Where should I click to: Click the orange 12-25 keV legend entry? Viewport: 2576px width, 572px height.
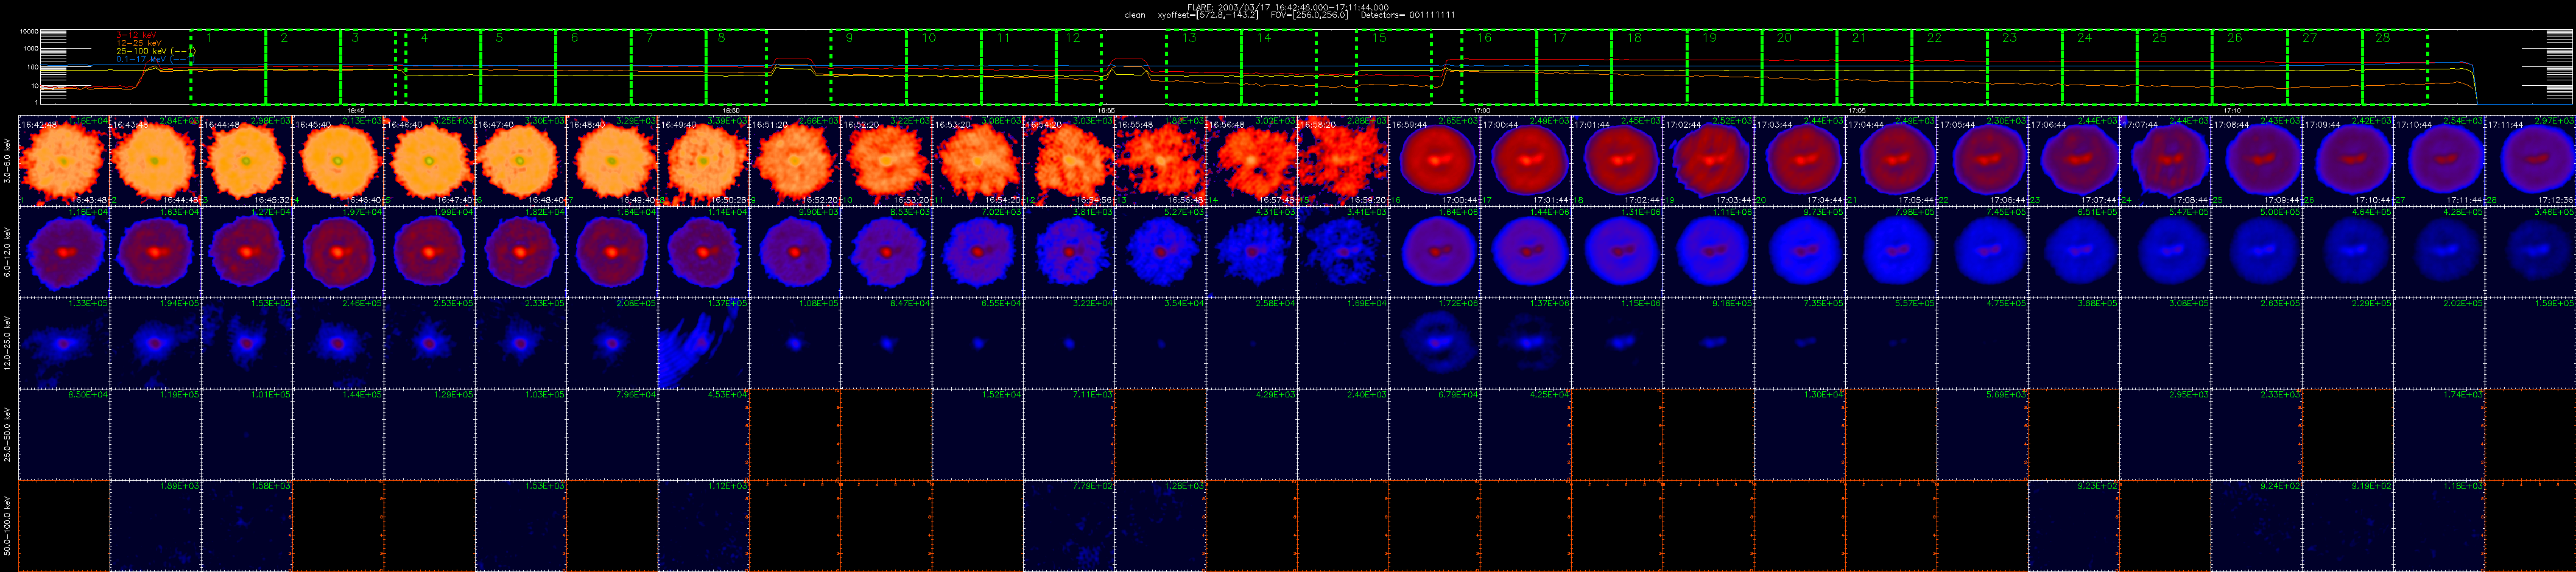pos(138,43)
